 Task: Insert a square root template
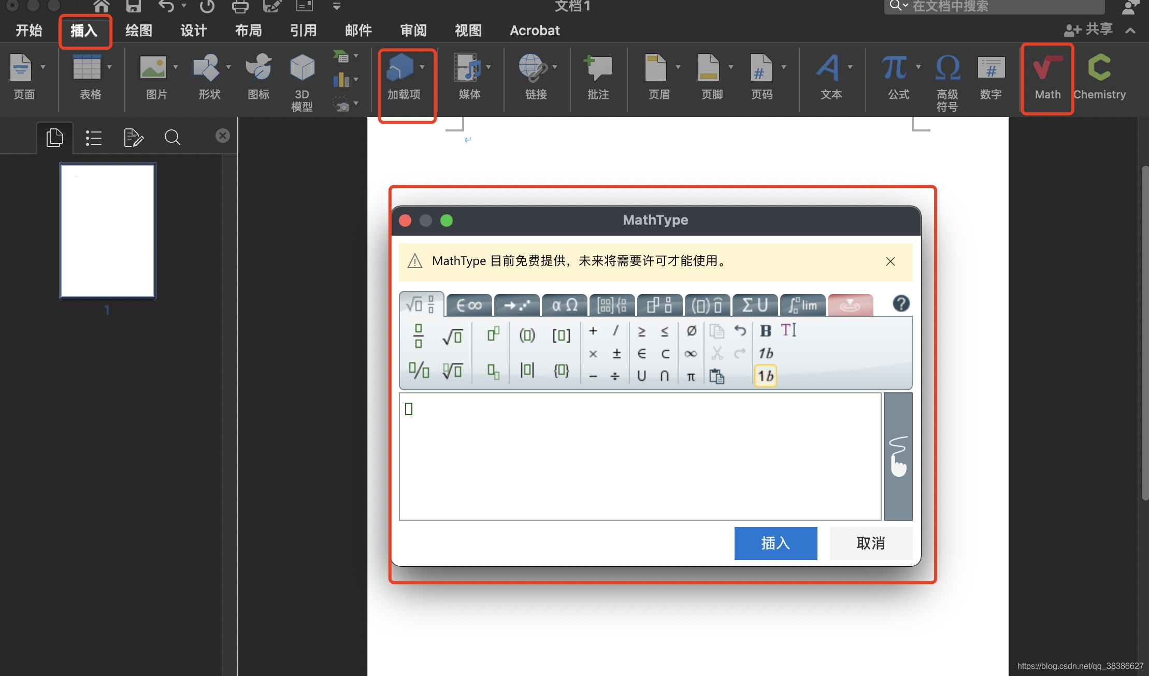452,336
